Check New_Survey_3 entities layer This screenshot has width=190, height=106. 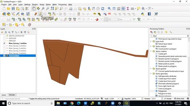pos(4,48)
